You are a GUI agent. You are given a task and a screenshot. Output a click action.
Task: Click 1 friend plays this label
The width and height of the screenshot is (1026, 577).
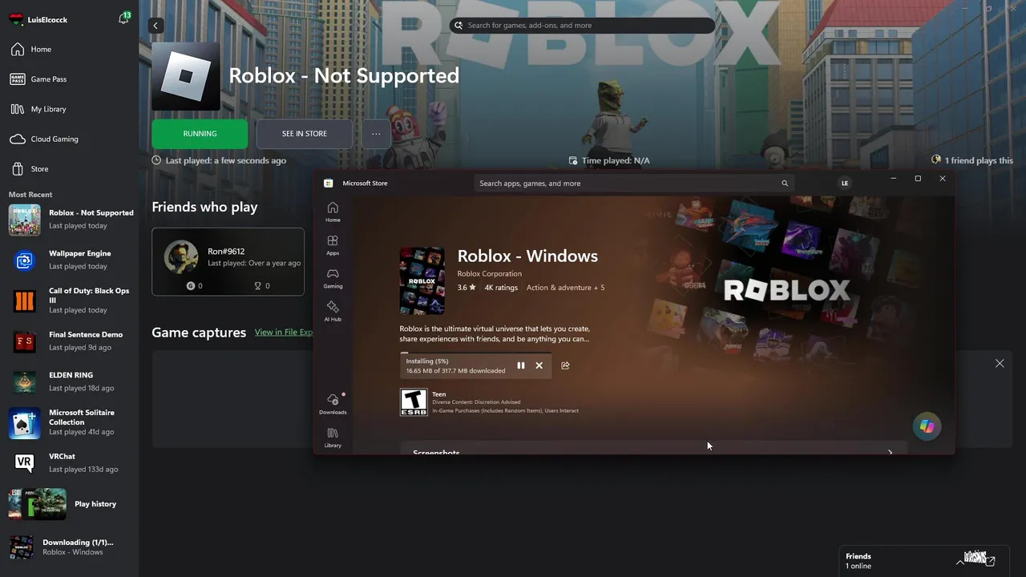(971, 160)
